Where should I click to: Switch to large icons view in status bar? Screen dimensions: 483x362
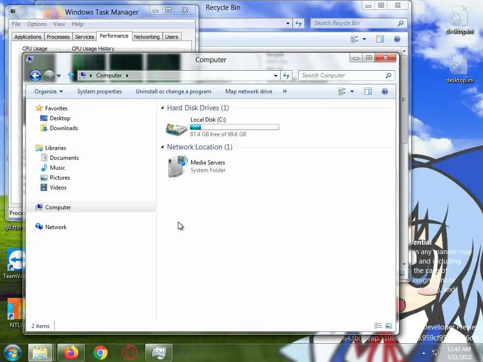[x=389, y=325]
